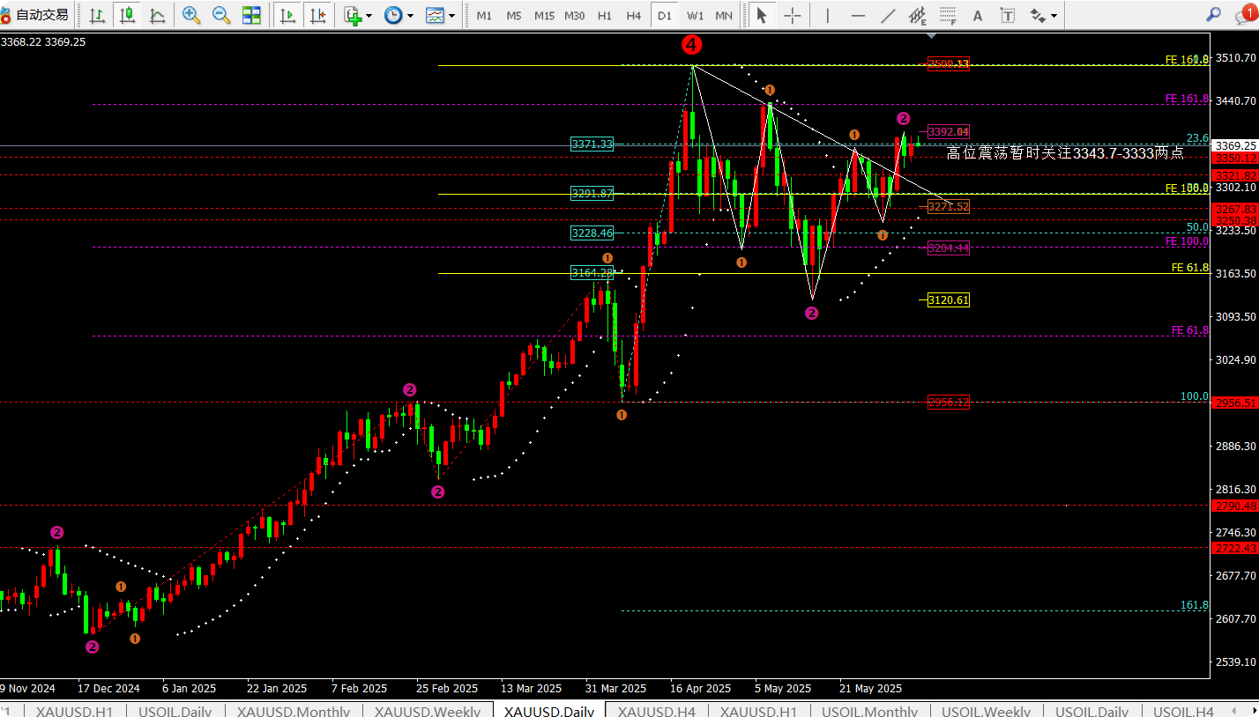This screenshot has height=717, width=1259.
Task: Open the indicators list dropdown arrow
Action: point(369,15)
